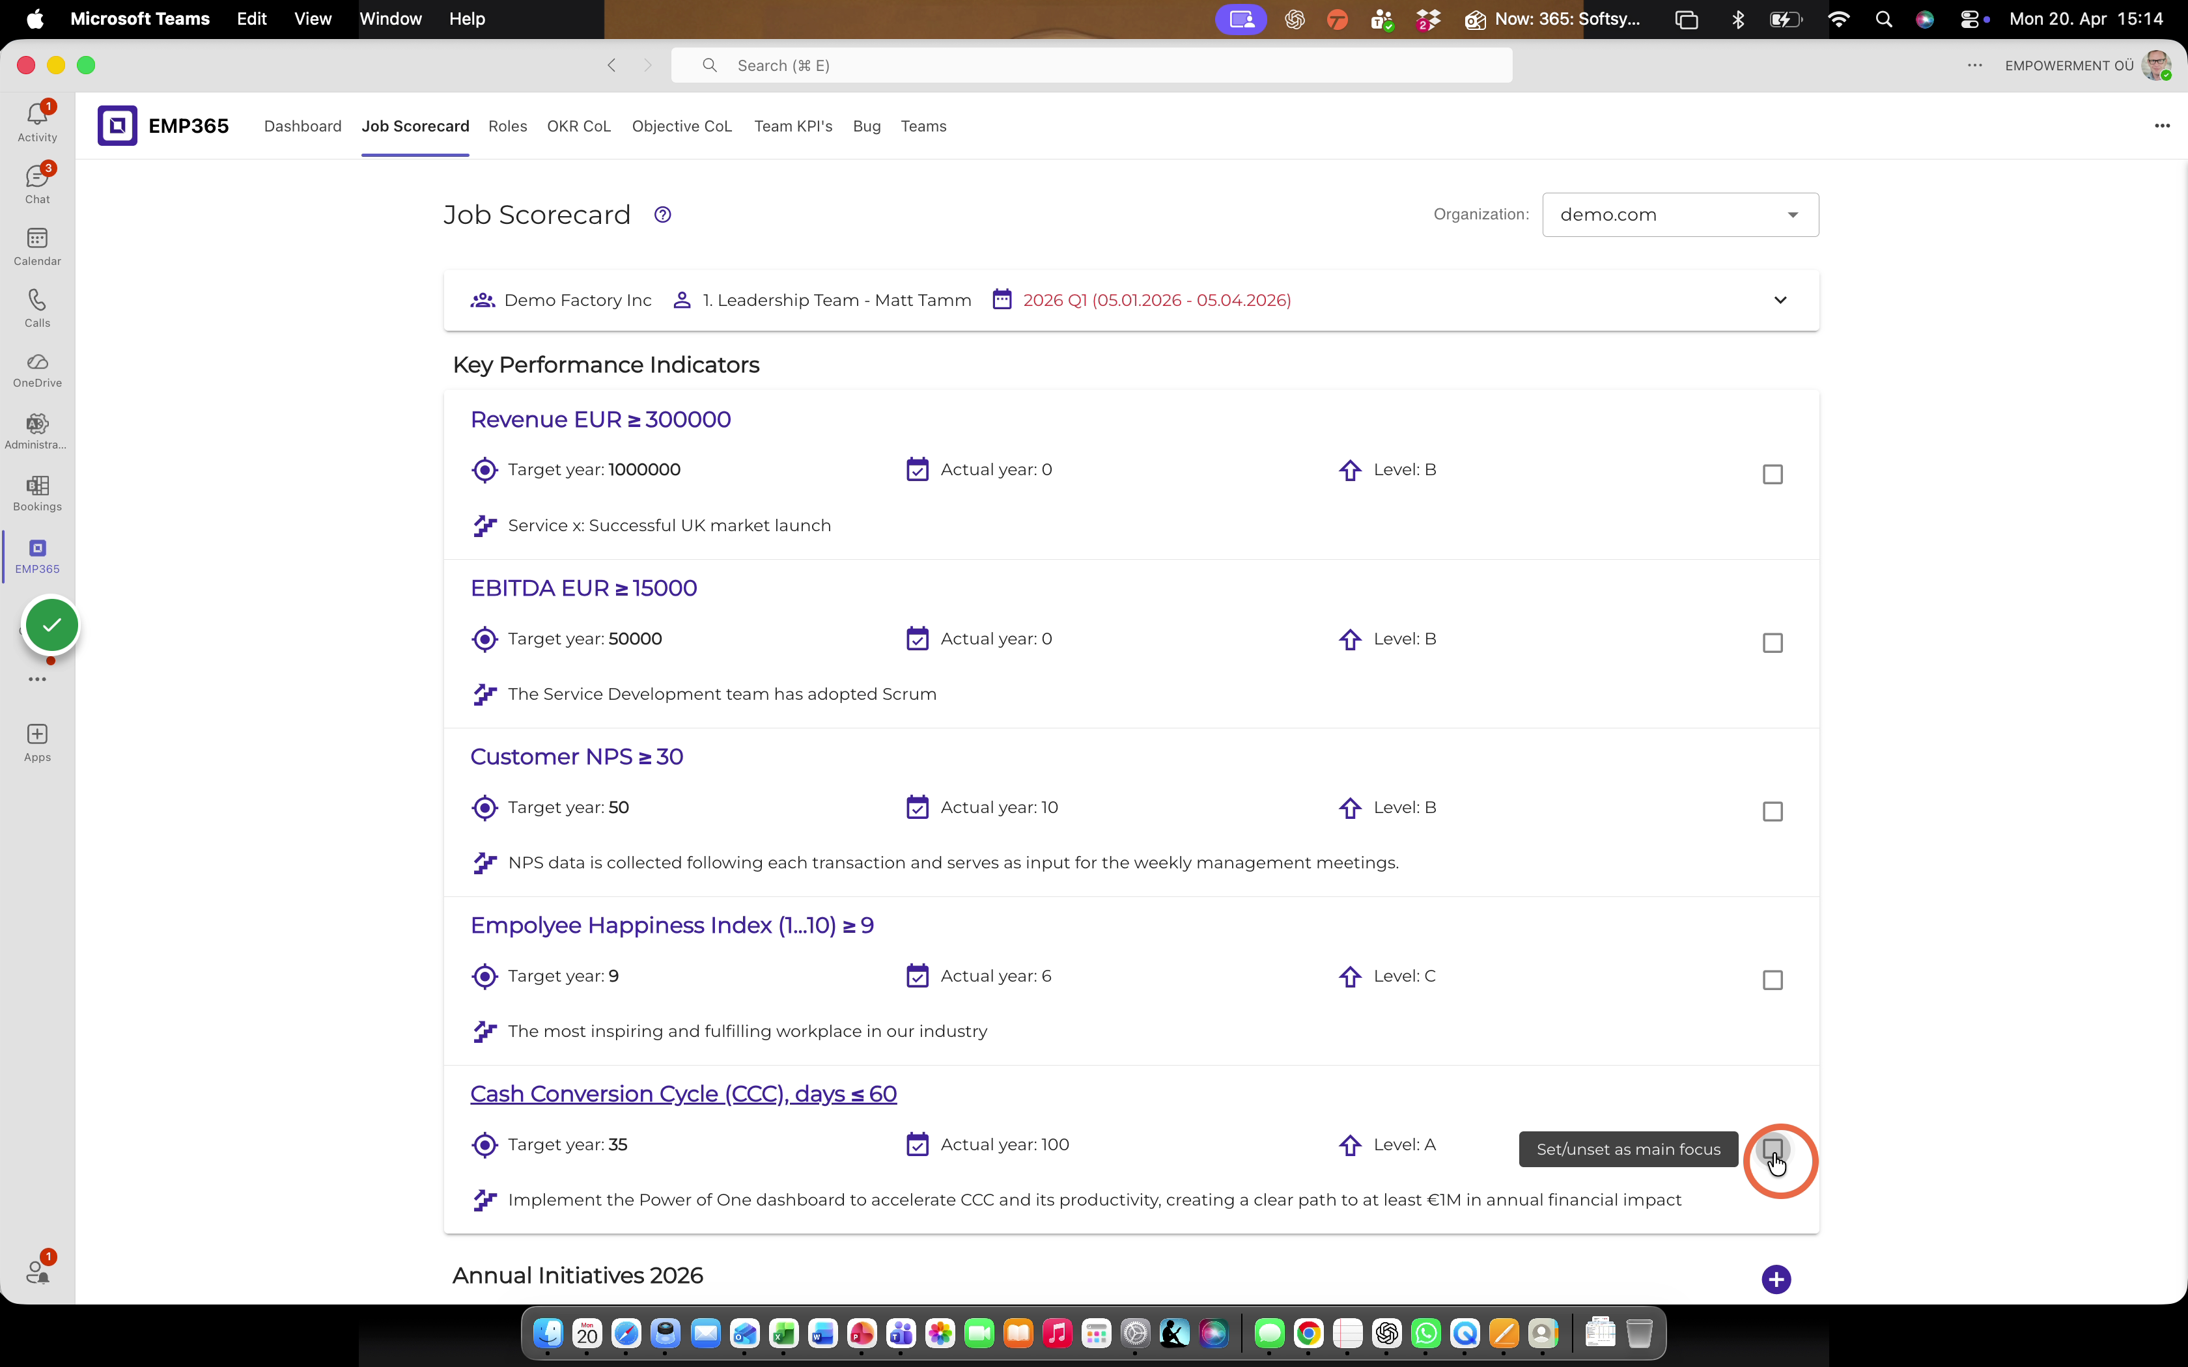Expand the team and period selector chevron
Image resolution: width=2188 pixels, height=1367 pixels.
point(1779,300)
